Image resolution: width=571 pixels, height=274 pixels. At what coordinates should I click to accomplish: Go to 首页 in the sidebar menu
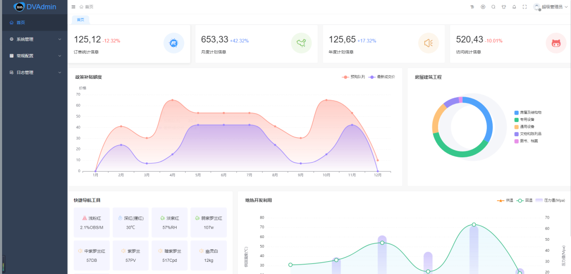tap(33, 23)
